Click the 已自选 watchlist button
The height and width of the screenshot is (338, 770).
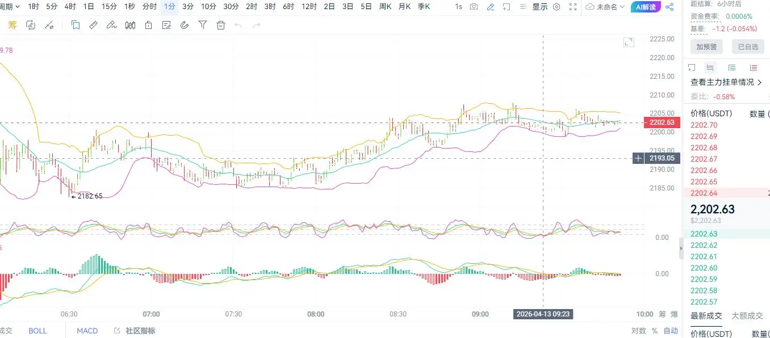[748, 47]
